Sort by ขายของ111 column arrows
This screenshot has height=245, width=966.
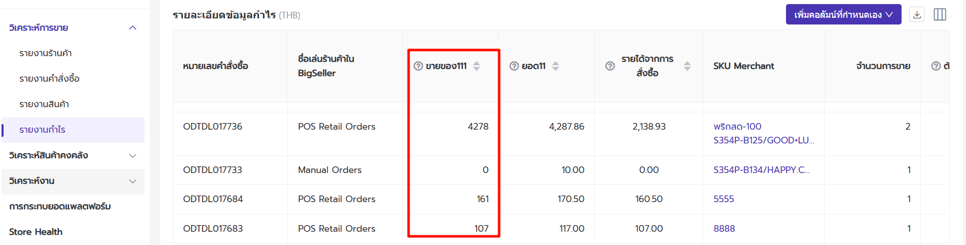pos(477,66)
